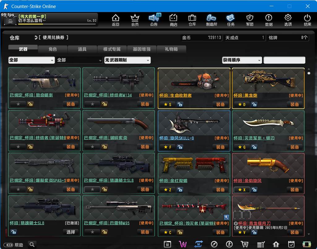Click the inventory scrollbar handle
The width and height of the screenshot is (317, 249).
click(x=309, y=73)
